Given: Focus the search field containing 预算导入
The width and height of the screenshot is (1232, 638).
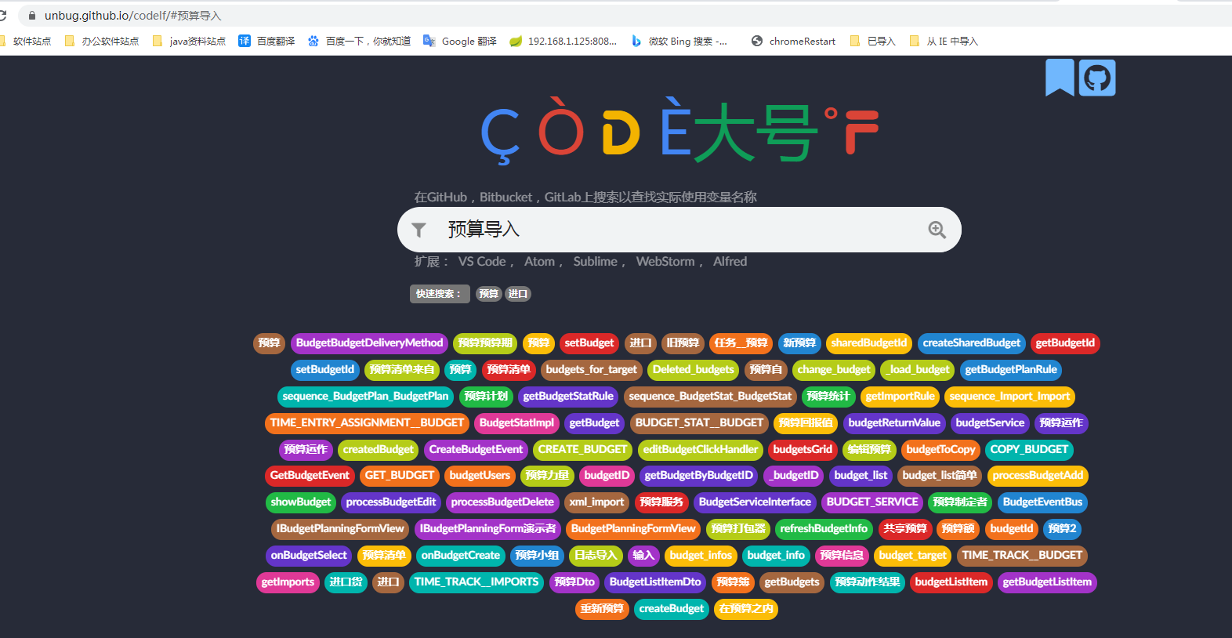Looking at the screenshot, I should pyautogui.click(x=679, y=230).
